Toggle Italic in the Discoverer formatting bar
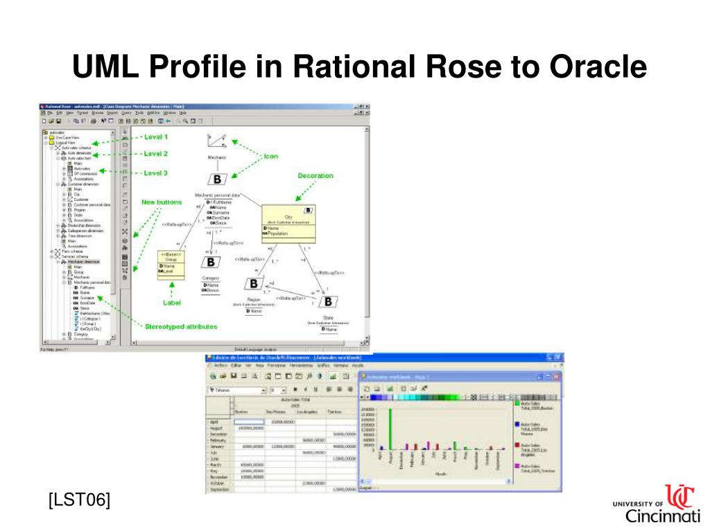The height and width of the screenshot is (532, 710). tap(306, 389)
